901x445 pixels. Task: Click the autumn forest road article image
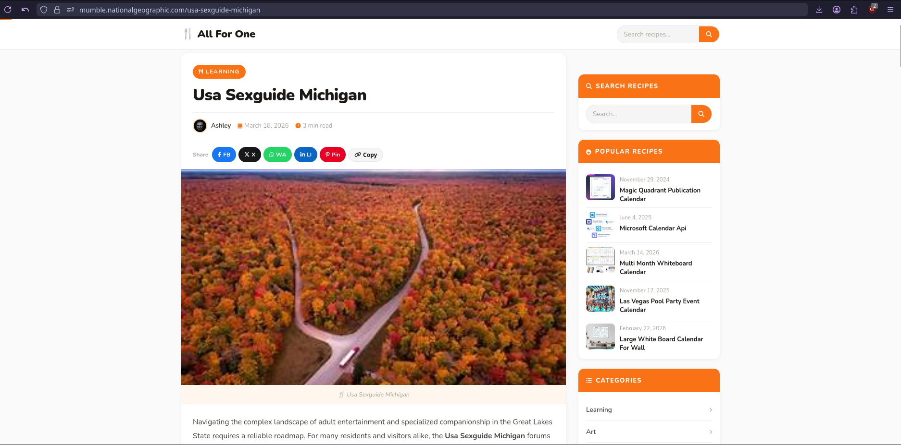point(374,277)
